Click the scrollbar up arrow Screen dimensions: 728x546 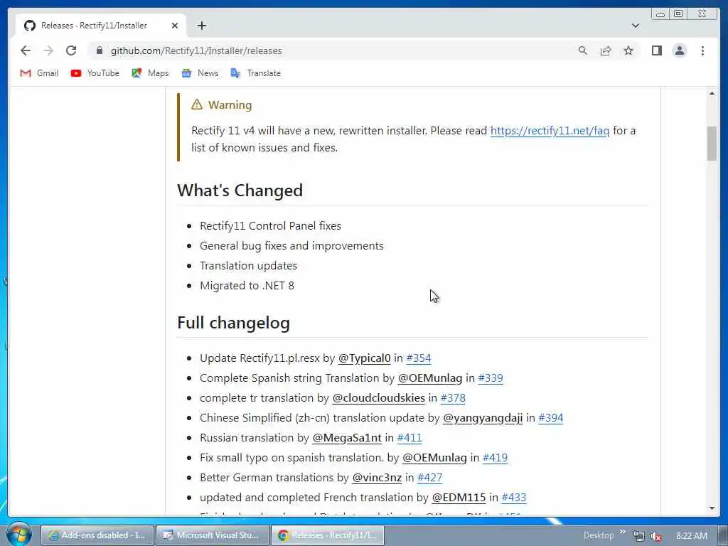click(712, 93)
